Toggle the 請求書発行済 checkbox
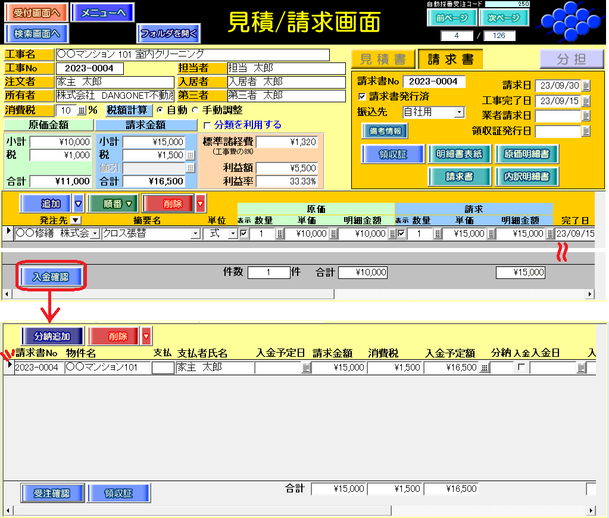The width and height of the screenshot is (609, 518). tap(362, 96)
